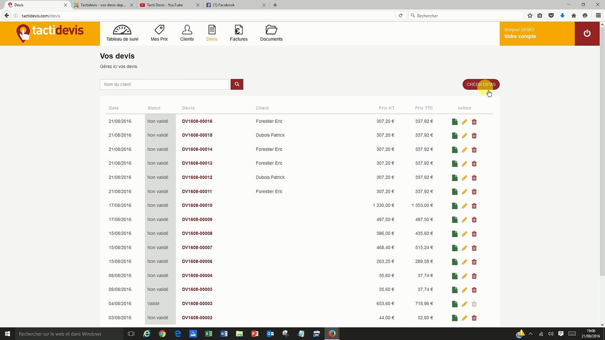
Task: Switch to Tacti Devis - YouTube tab
Action: (169, 5)
